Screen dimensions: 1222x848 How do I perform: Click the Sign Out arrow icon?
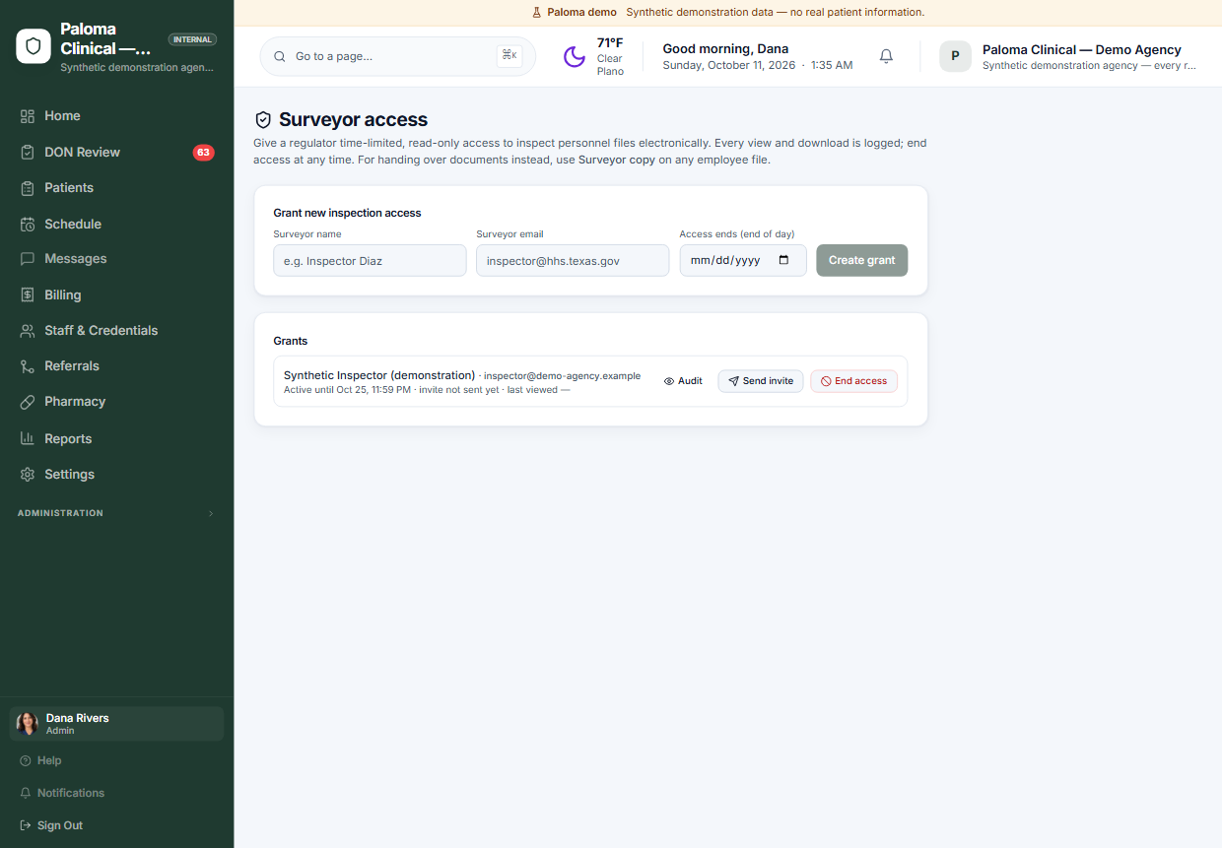(26, 826)
